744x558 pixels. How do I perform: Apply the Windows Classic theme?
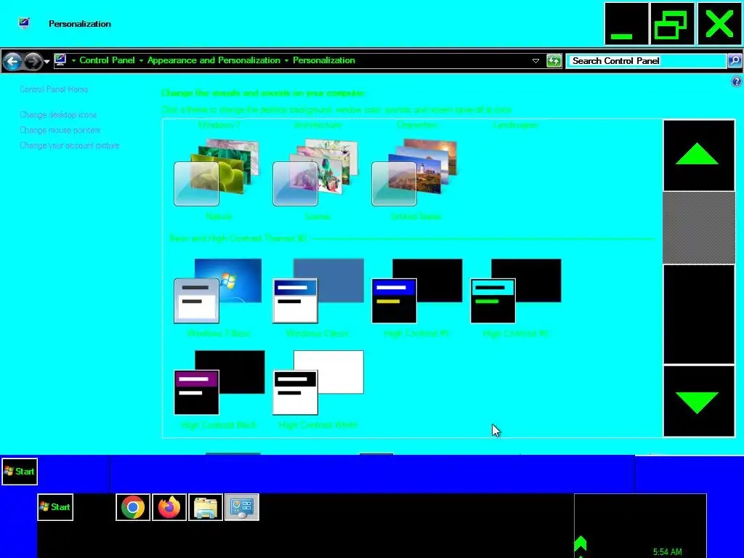pyautogui.click(x=318, y=291)
